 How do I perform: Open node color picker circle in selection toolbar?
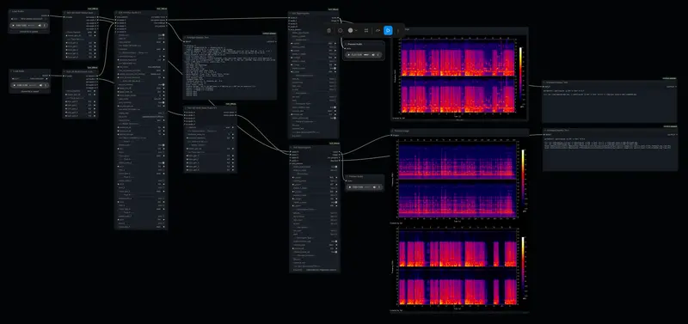point(351,31)
